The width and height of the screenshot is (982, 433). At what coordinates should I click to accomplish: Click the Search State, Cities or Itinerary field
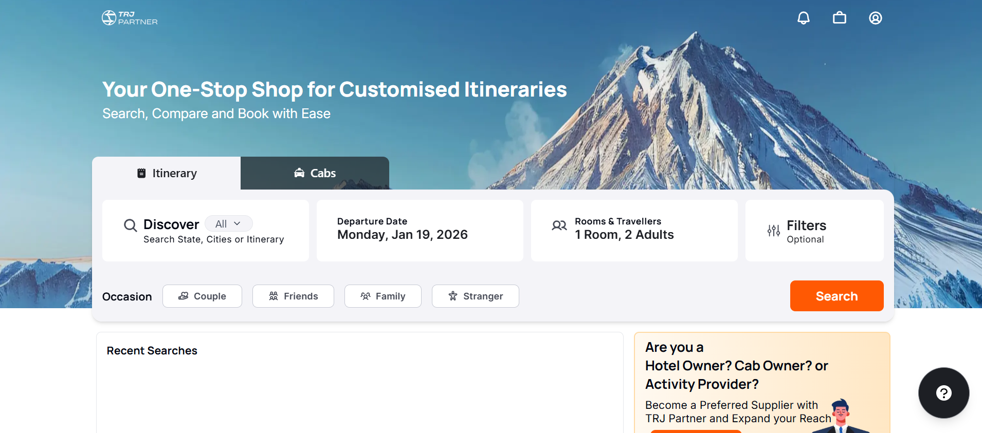point(214,239)
